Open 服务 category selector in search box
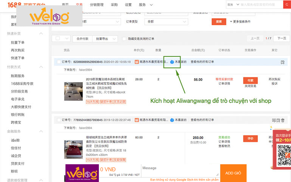The image size is (291, 182). pos(233,5)
